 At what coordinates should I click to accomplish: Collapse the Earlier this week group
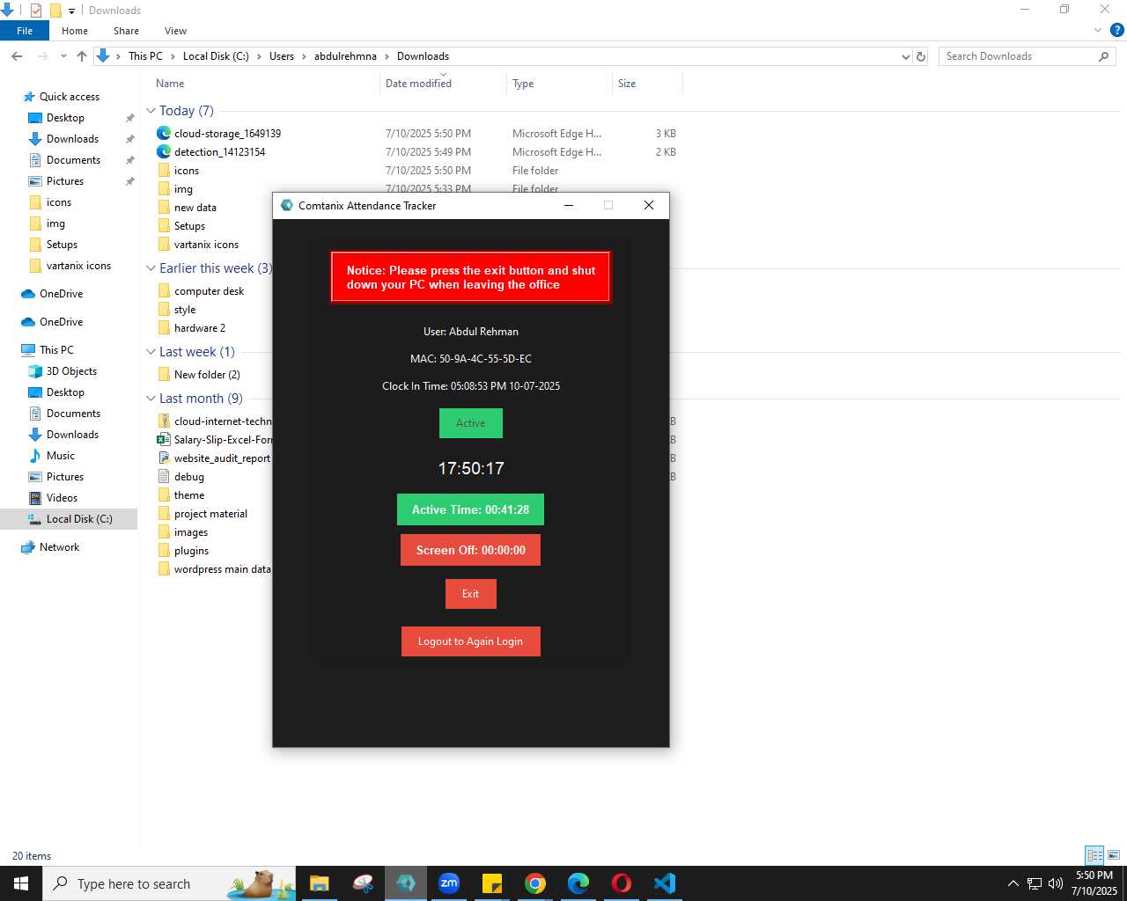pos(151,268)
